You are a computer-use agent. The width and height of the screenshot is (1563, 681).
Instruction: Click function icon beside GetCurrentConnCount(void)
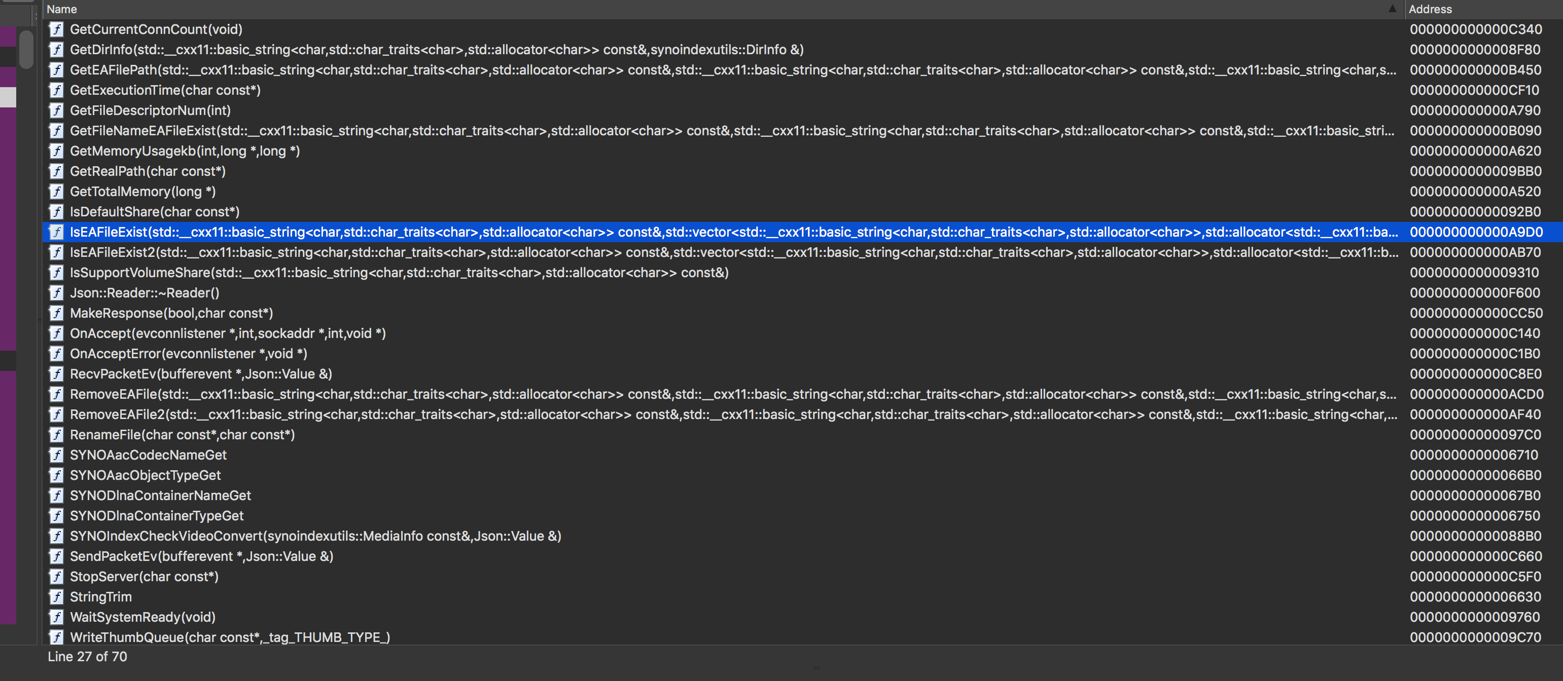click(x=56, y=29)
